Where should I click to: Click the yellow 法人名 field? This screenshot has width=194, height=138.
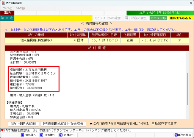pos(53,18)
